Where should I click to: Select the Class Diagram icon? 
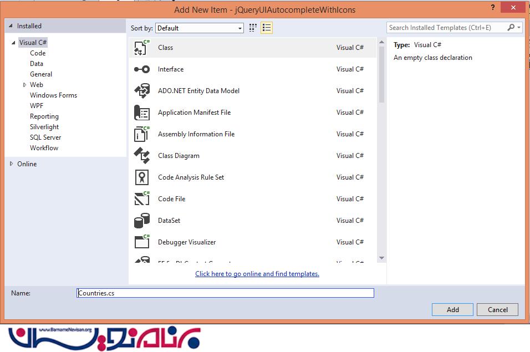[x=142, y=156]
